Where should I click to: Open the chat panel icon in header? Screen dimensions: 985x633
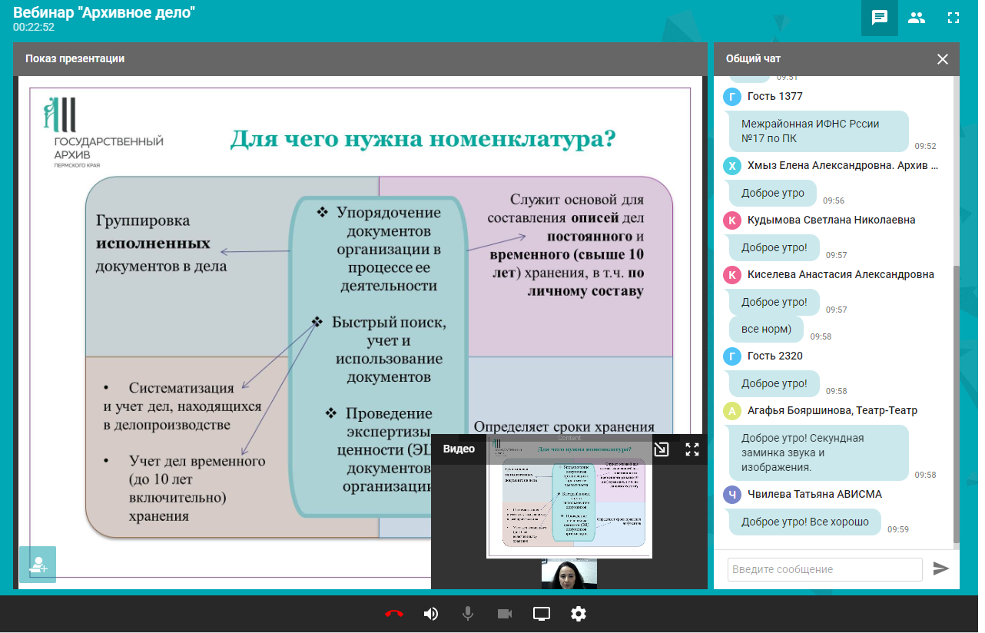tap(880, 18)
